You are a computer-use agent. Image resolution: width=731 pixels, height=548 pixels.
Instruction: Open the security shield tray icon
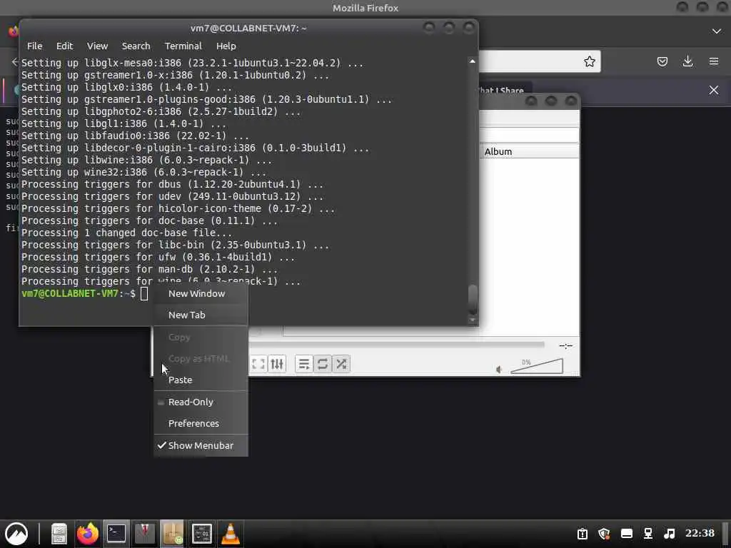pos(604,534)
